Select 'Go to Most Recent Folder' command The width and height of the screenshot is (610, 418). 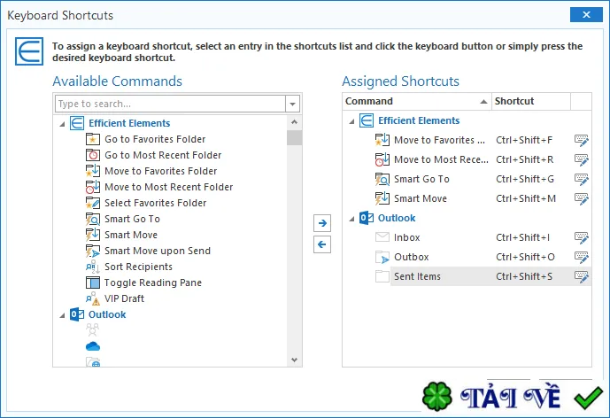163,155
